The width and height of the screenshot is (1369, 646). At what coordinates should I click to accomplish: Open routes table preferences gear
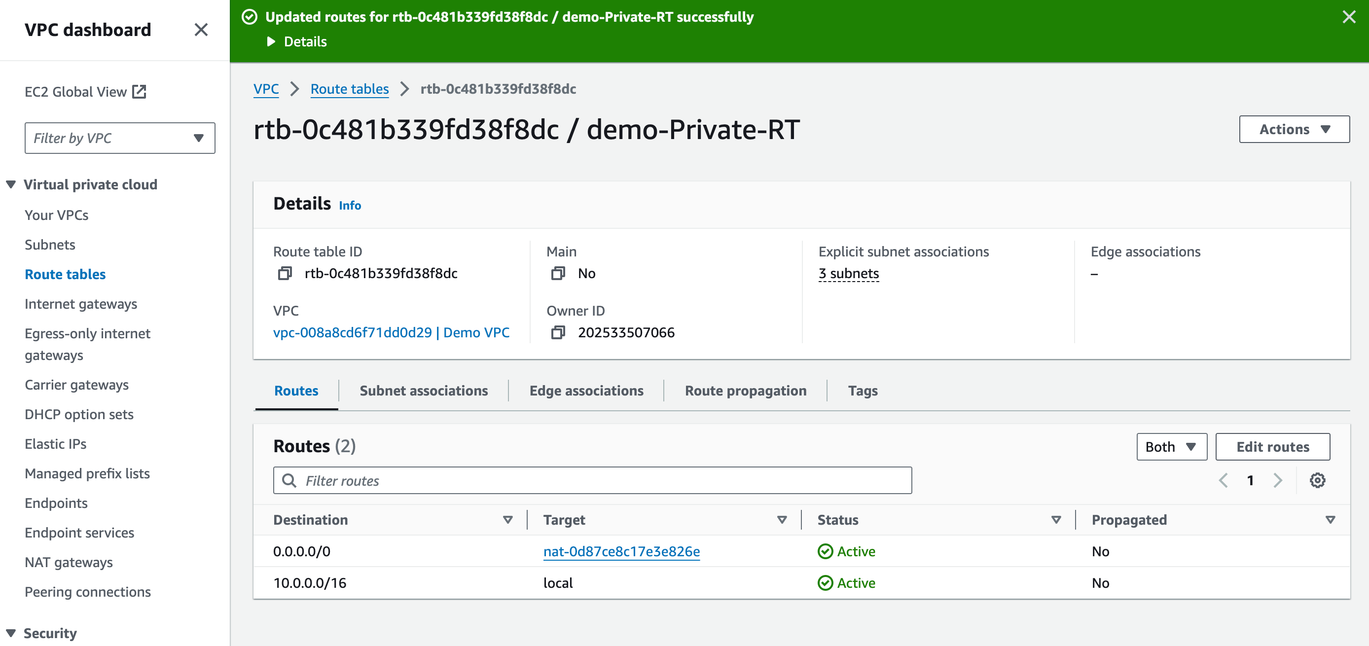[1317, 481]
